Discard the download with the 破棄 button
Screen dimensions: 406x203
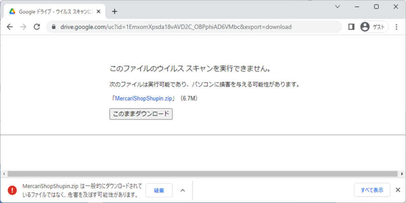[159, 190]
